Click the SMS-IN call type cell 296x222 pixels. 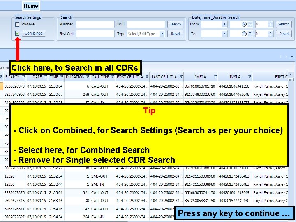coord(102,185)
